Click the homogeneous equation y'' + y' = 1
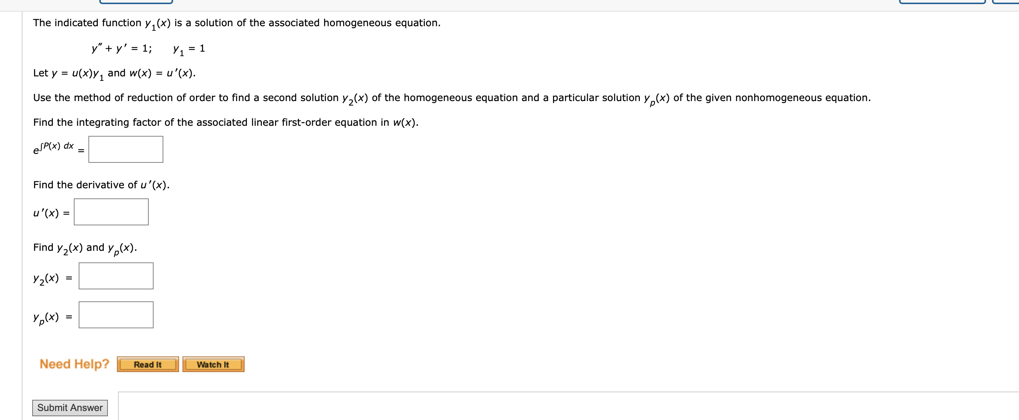This screenshot has width=1019, height=420. click(x=121, y=48)
